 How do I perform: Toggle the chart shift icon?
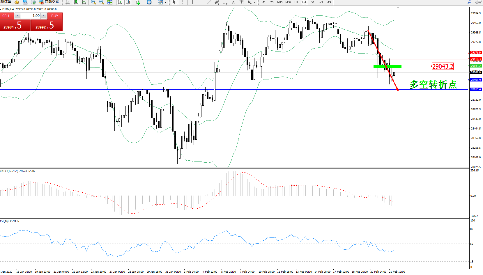(x=128, y=2)
